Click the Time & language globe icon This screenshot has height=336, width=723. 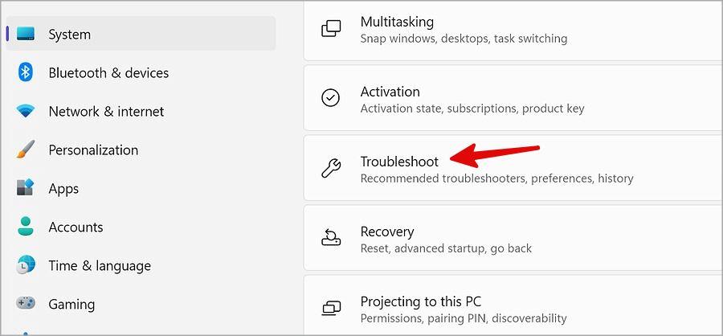tap(26, 265)
